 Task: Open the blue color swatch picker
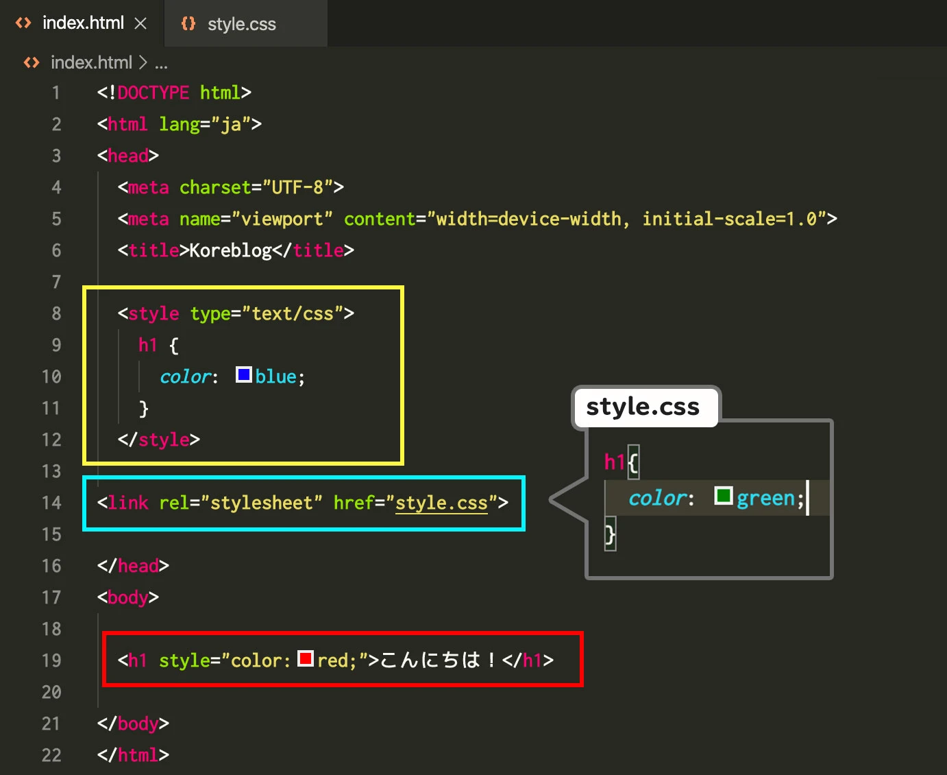pyautogui.click(x=243, y=374)
